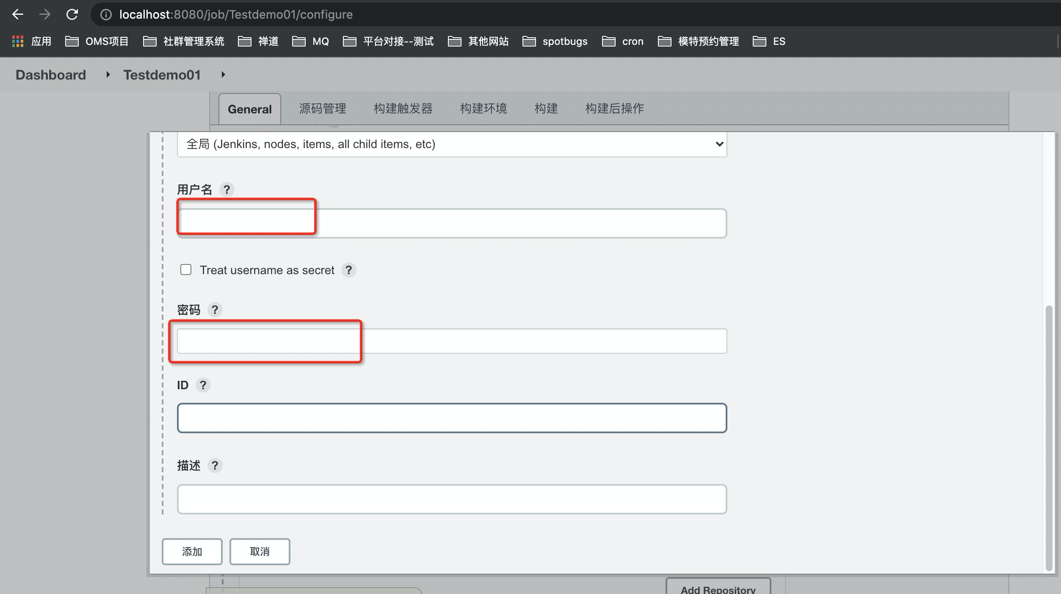Switch to the 构建触发器 tab
The image size is (1061, 594).
click(403, 109)
